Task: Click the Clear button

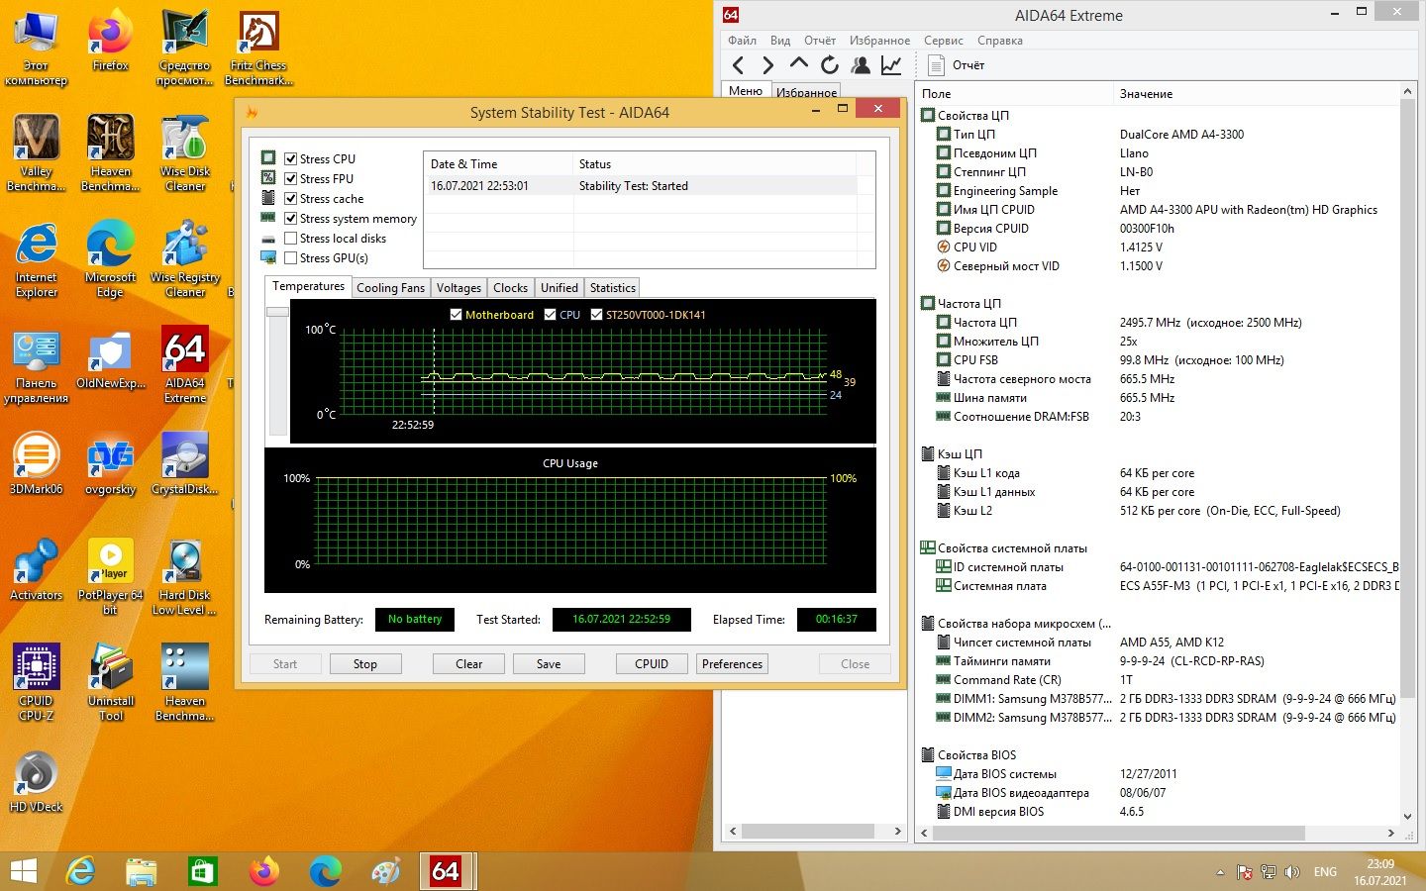Action: click(469, 664)
